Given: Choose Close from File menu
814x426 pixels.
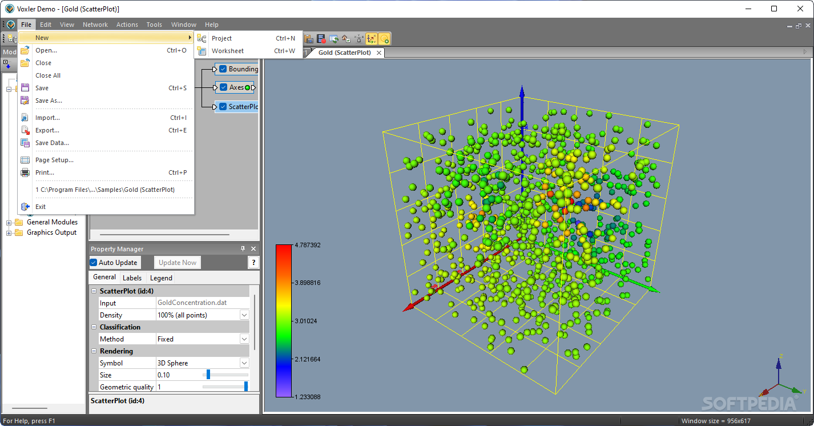Looking at the screenshot, I should pos(106,63).
